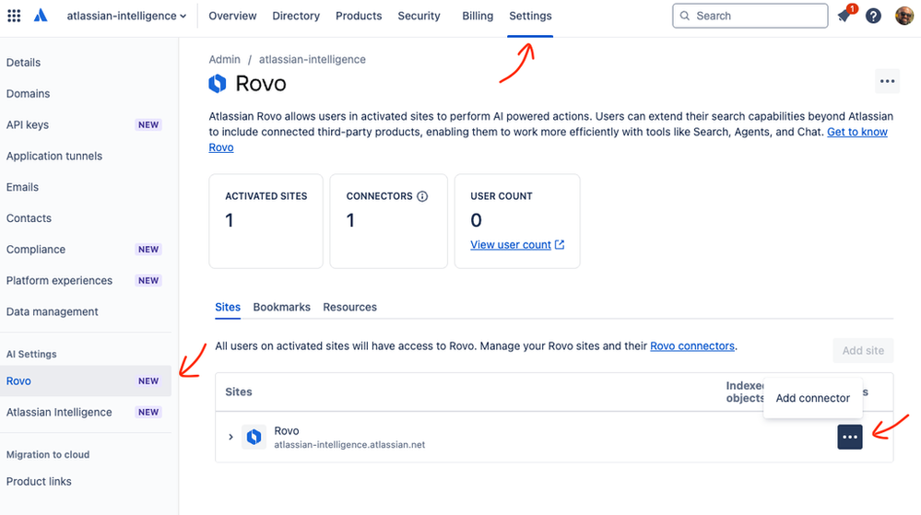Focus the Search input field
921x515 pixels.
pos(750,16)
